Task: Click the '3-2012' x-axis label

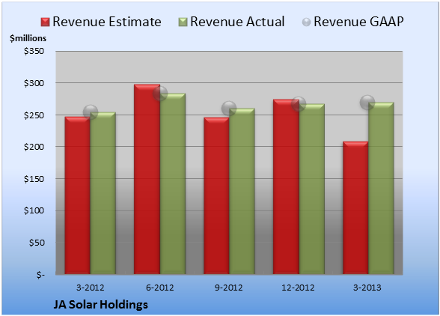Action: (x=90, y=288)
